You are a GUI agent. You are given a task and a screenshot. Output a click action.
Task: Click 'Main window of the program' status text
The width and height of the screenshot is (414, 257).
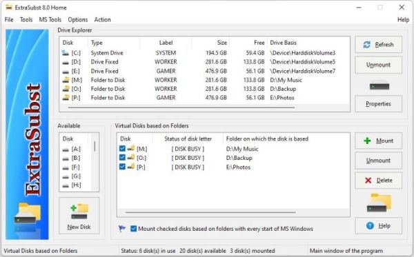pos(346,251)
